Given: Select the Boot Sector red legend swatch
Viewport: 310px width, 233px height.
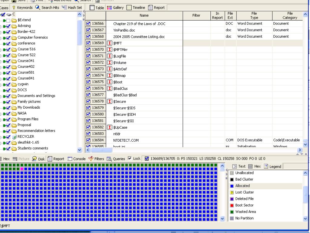Looking at the screenshot, I should 232,205.
